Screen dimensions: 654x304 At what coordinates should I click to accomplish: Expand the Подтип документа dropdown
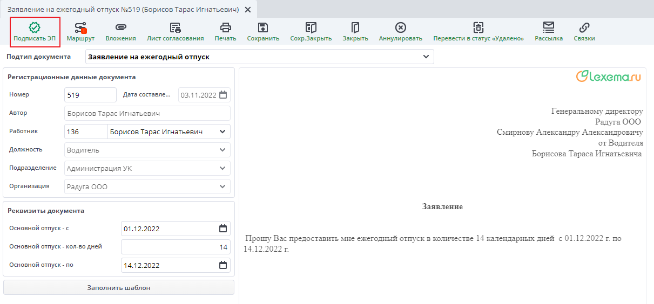click(x=426, y=57)
